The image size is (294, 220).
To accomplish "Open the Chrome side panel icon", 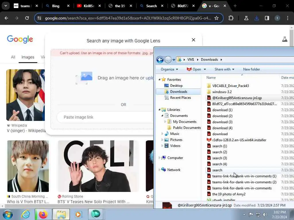I will tap(267, 18).
